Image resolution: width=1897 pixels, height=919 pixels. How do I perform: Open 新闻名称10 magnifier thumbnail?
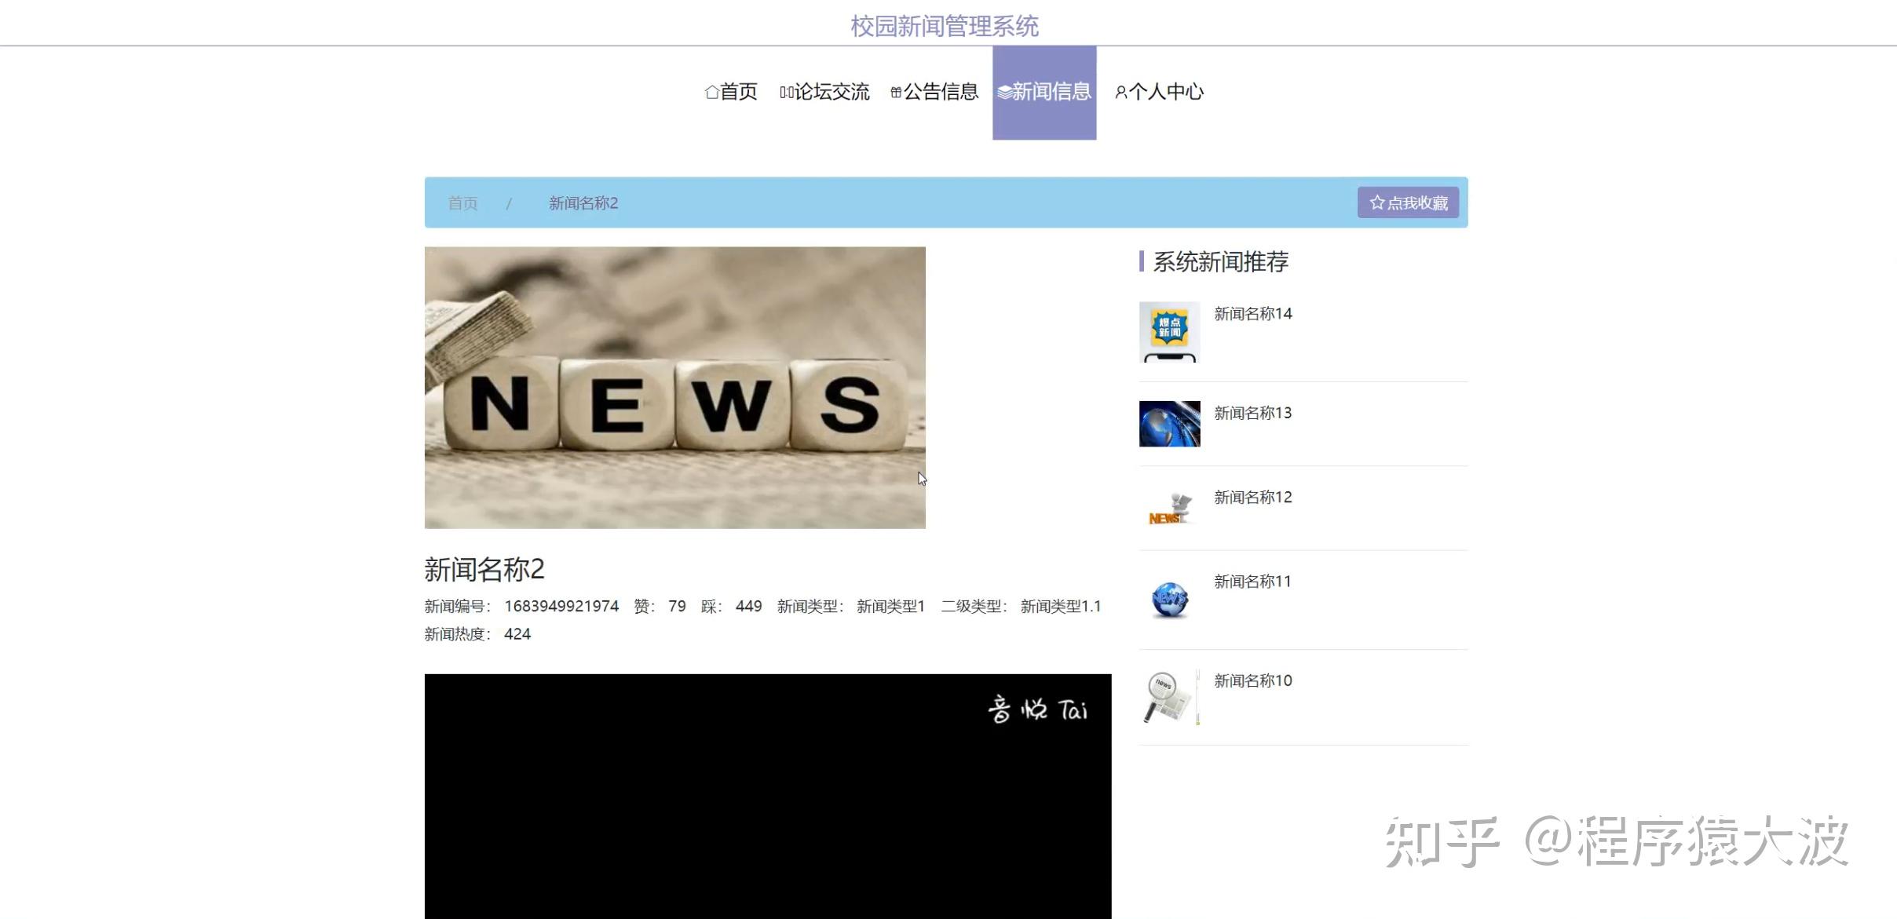click(1169, 697)
